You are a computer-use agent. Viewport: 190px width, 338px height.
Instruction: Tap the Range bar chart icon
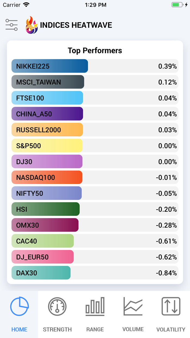(95, 306)
